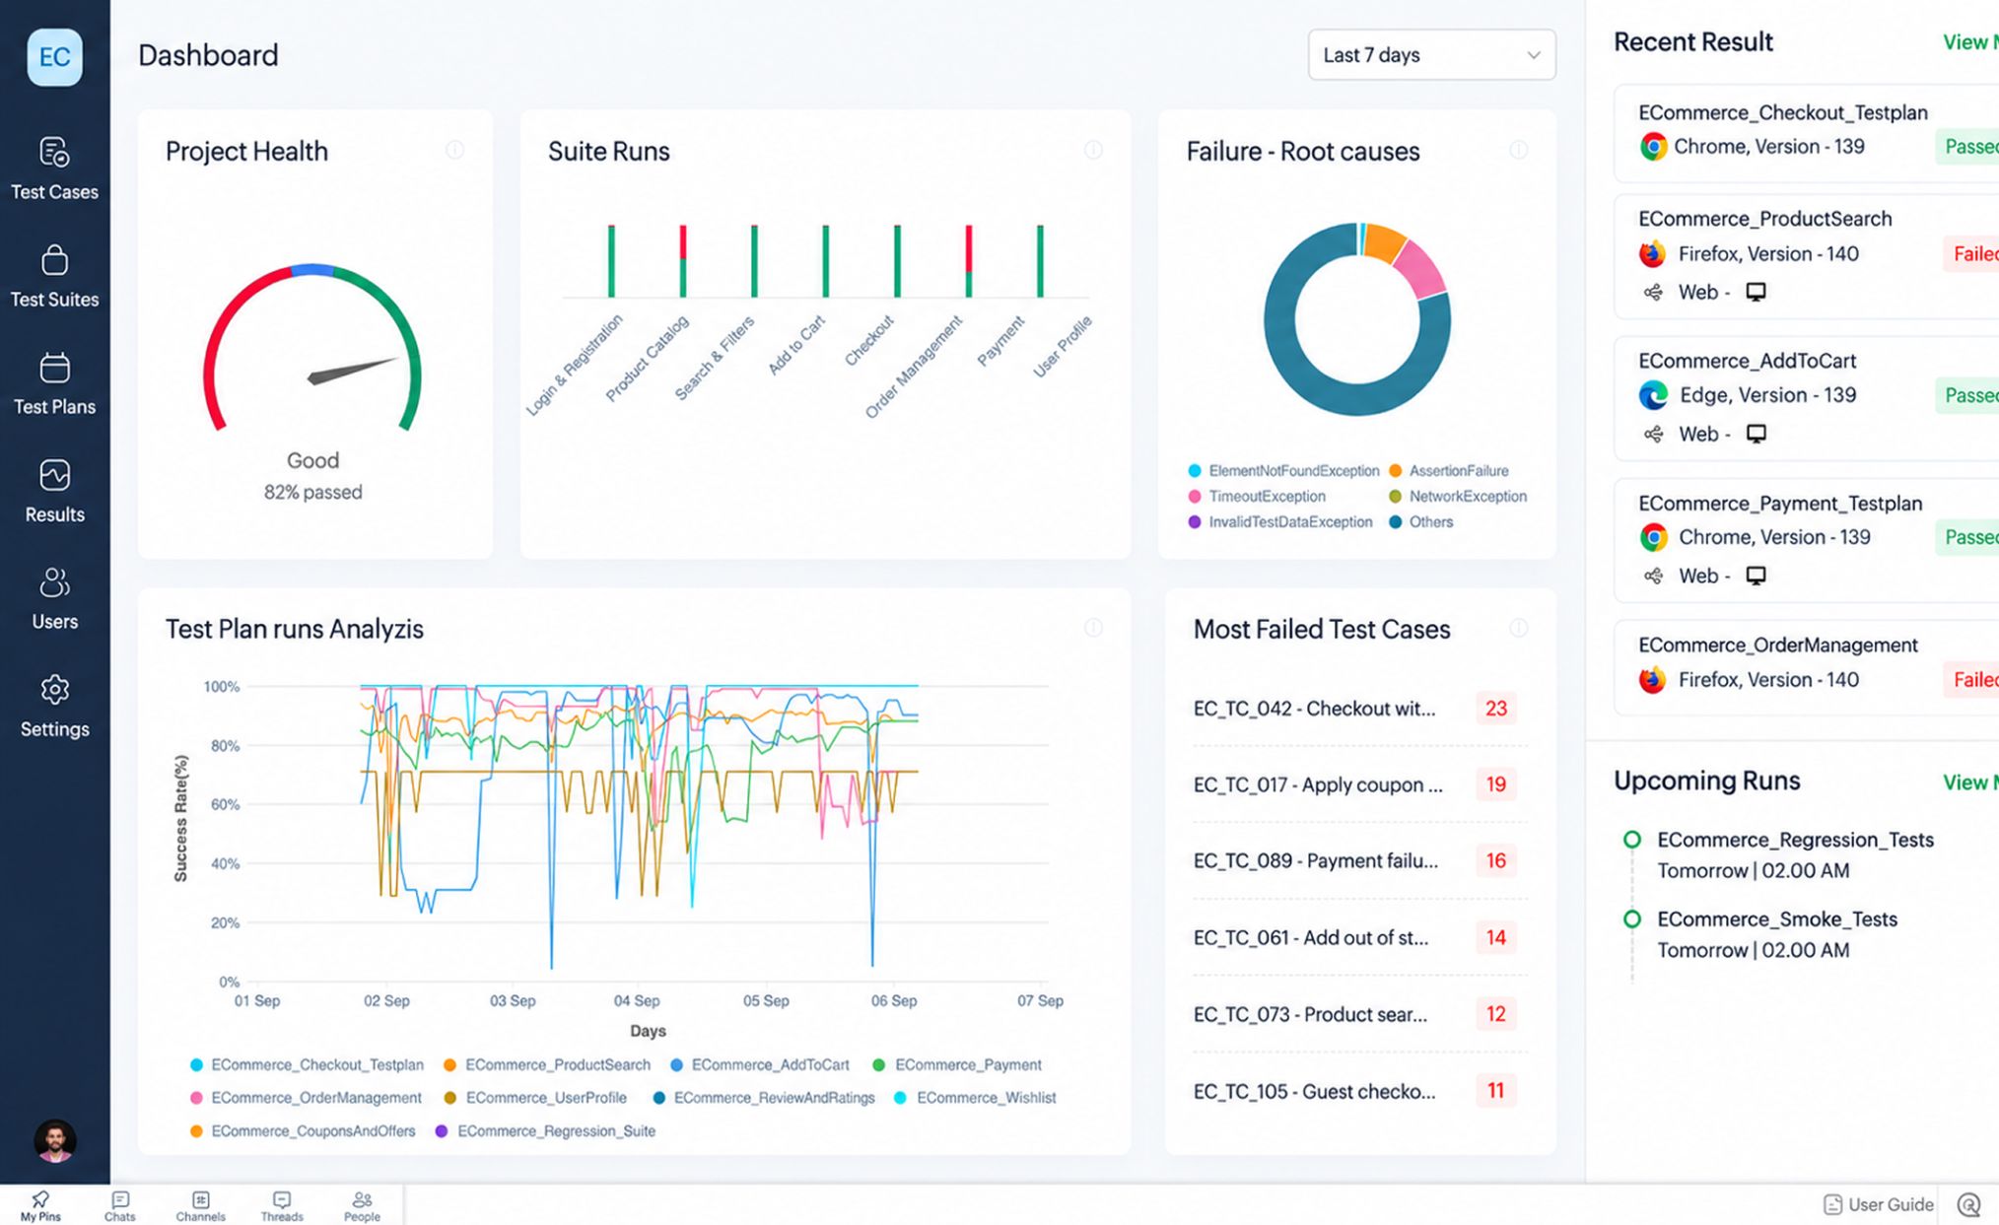Open the Results section
The width and height of the screenshot is (1999, 1225).
point(54,492)
